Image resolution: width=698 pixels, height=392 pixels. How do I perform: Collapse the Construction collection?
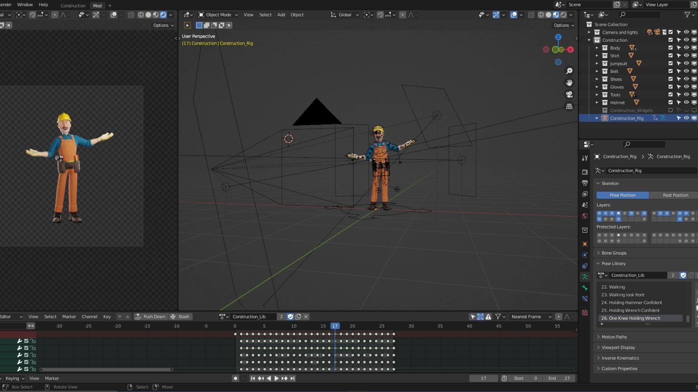(x=589, y=40)
